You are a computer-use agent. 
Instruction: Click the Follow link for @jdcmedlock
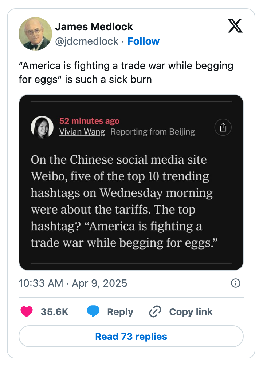(144, 41)
